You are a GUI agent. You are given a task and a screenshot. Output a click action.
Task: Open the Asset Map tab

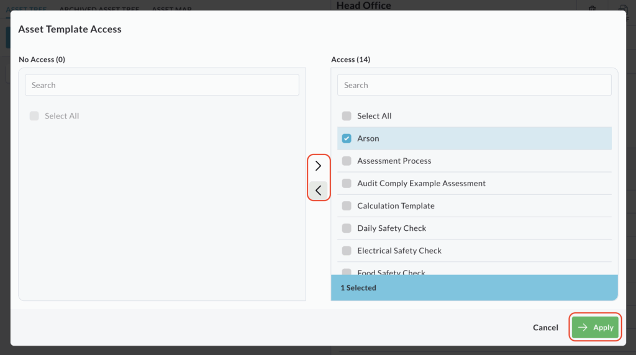click(x=171, y=9)
